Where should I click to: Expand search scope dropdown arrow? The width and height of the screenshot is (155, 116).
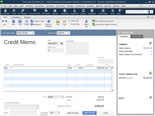pos(147,12)
